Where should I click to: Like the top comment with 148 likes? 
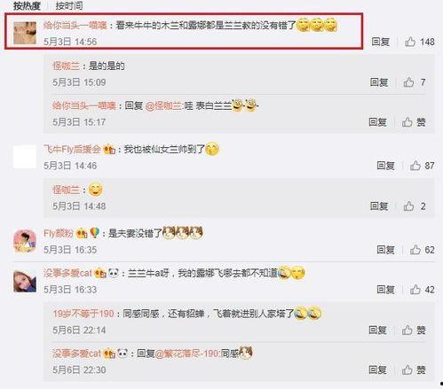[410, 42]
